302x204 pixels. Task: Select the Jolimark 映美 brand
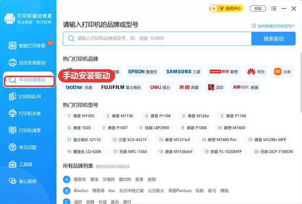click(245, 87)
